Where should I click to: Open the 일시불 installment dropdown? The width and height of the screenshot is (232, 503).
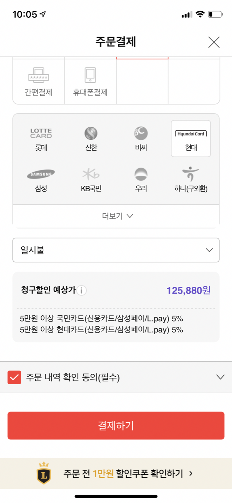[116, 250]
